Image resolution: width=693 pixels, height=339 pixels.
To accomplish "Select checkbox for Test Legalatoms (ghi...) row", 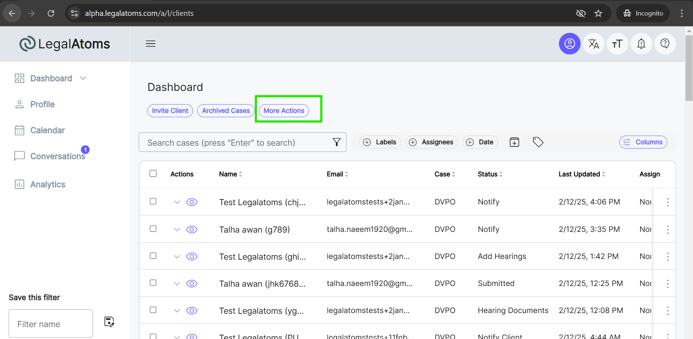I will click(x=153, y=256).
